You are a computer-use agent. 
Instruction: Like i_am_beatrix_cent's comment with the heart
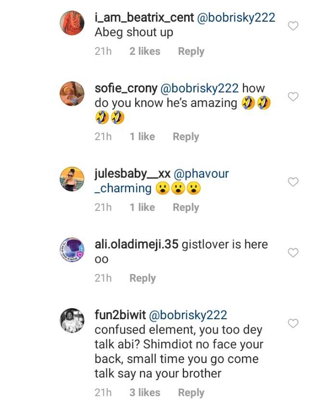coord(293,26)
